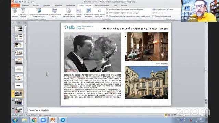
Task: Click Скрыть слайд (Hide Slide) button
Action: pyautogui.click(x=79, y=13)
